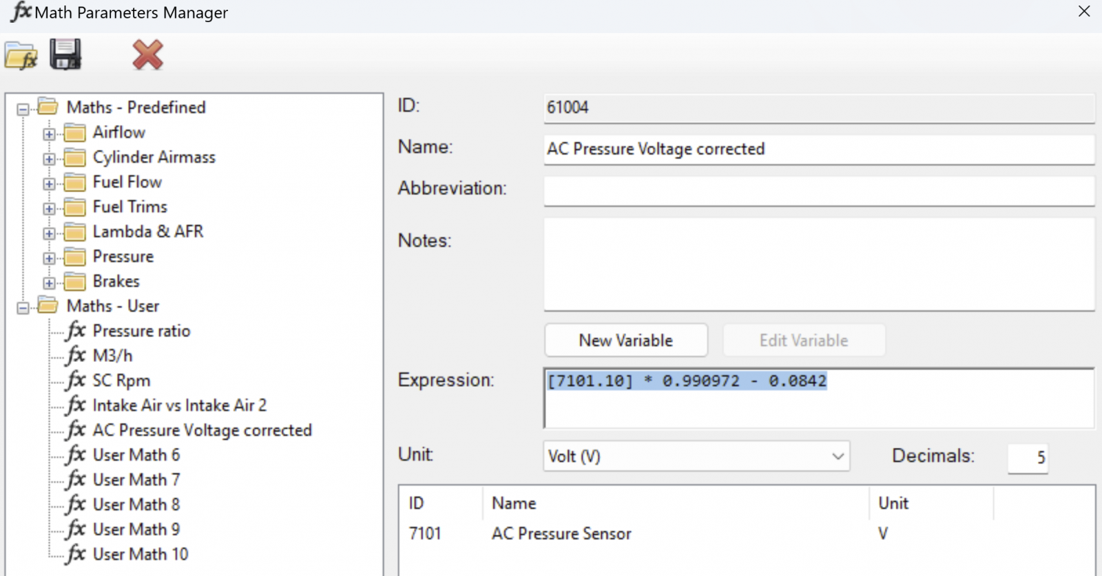Expand the Fuel Trims folder
This screenshot has height=576, width=1102.
click(x=49, y=208)
